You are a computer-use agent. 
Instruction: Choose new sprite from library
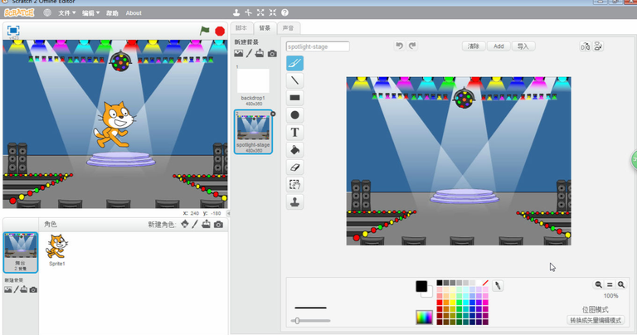tap(185, 224)
